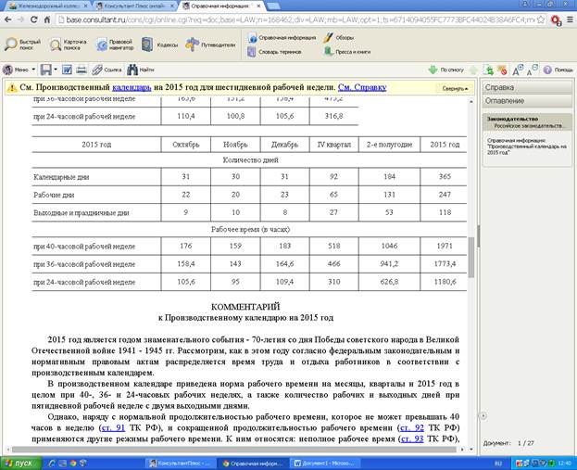Switch to Железнодорожный browser tab
577x470 pixels.
point(48,6)
